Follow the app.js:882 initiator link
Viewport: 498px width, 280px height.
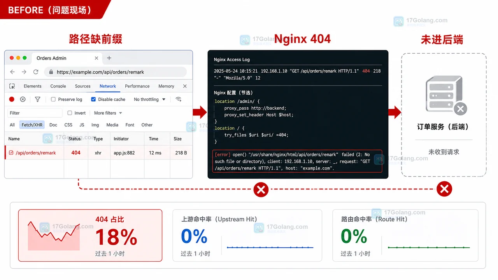point(124,153)
